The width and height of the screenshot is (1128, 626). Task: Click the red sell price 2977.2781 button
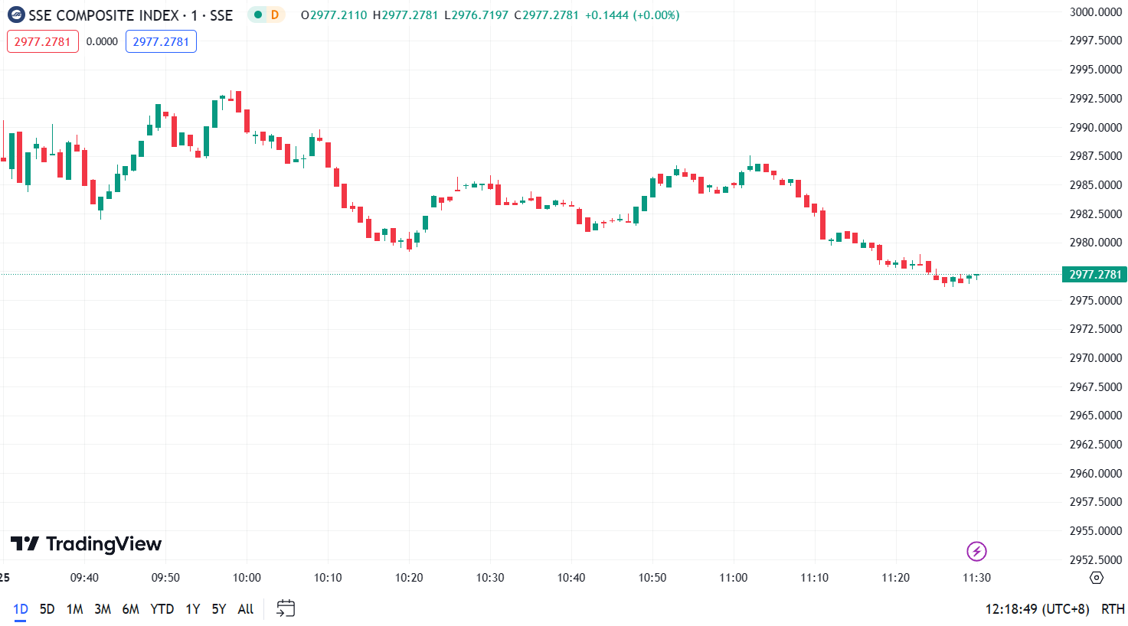coord(43,41)
